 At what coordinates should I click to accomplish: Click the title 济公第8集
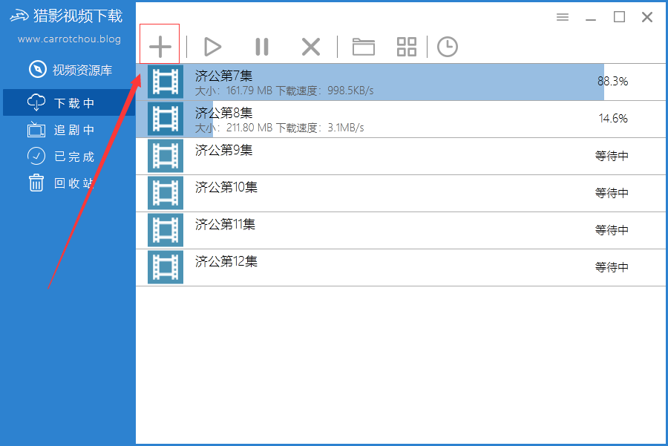(x=223, y=113)
